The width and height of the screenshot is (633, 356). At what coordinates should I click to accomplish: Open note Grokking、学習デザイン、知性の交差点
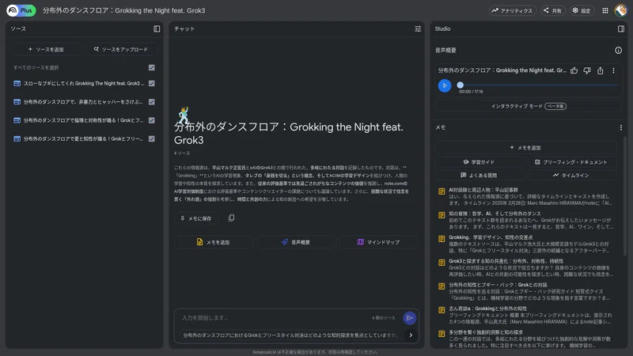525,244
